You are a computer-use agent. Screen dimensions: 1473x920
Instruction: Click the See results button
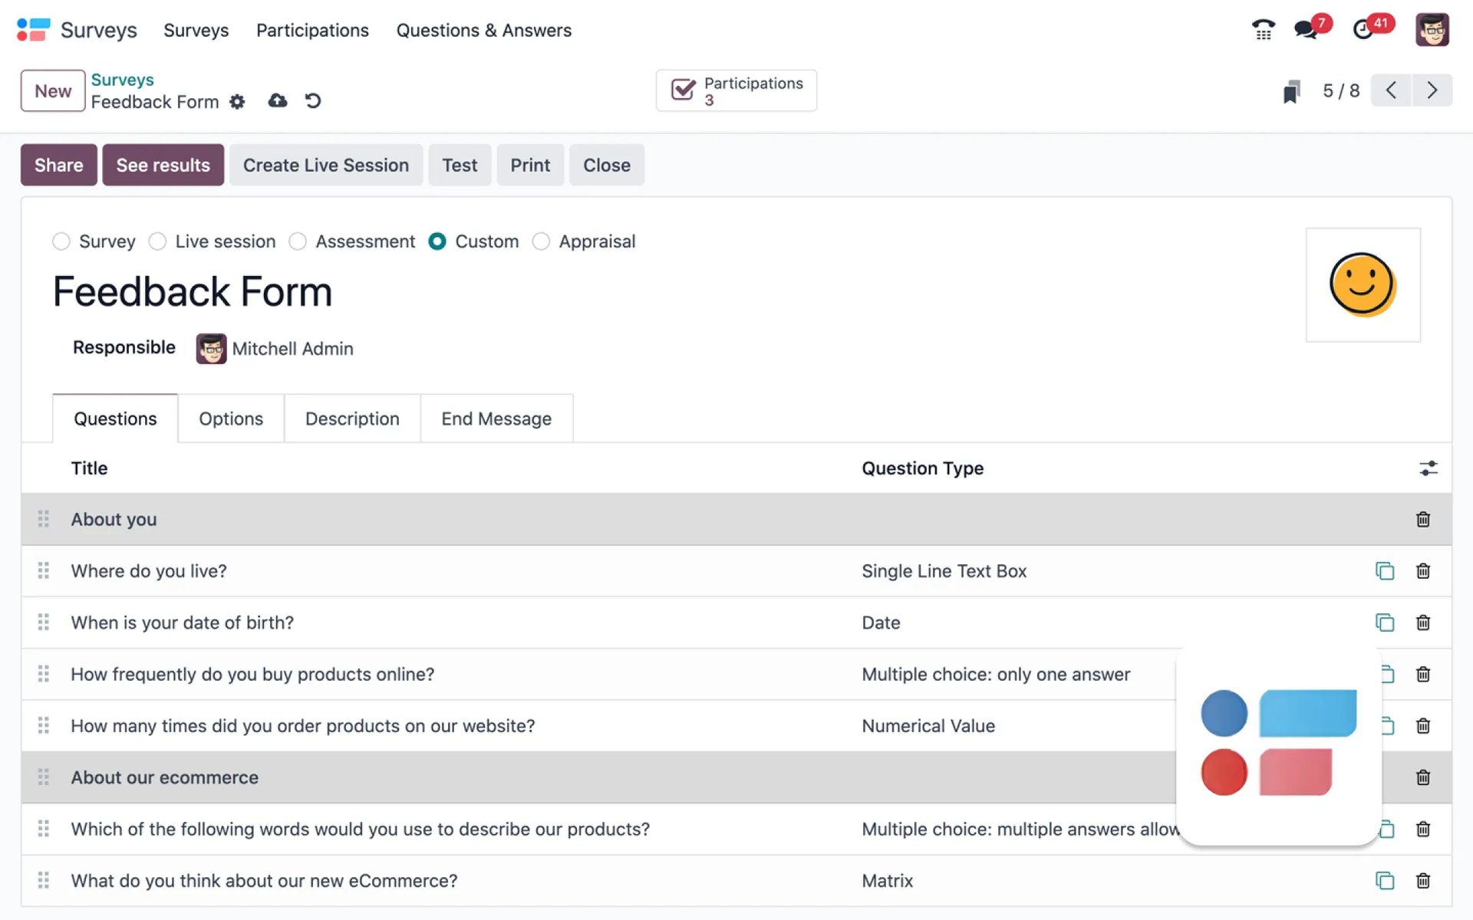[163, 165]
